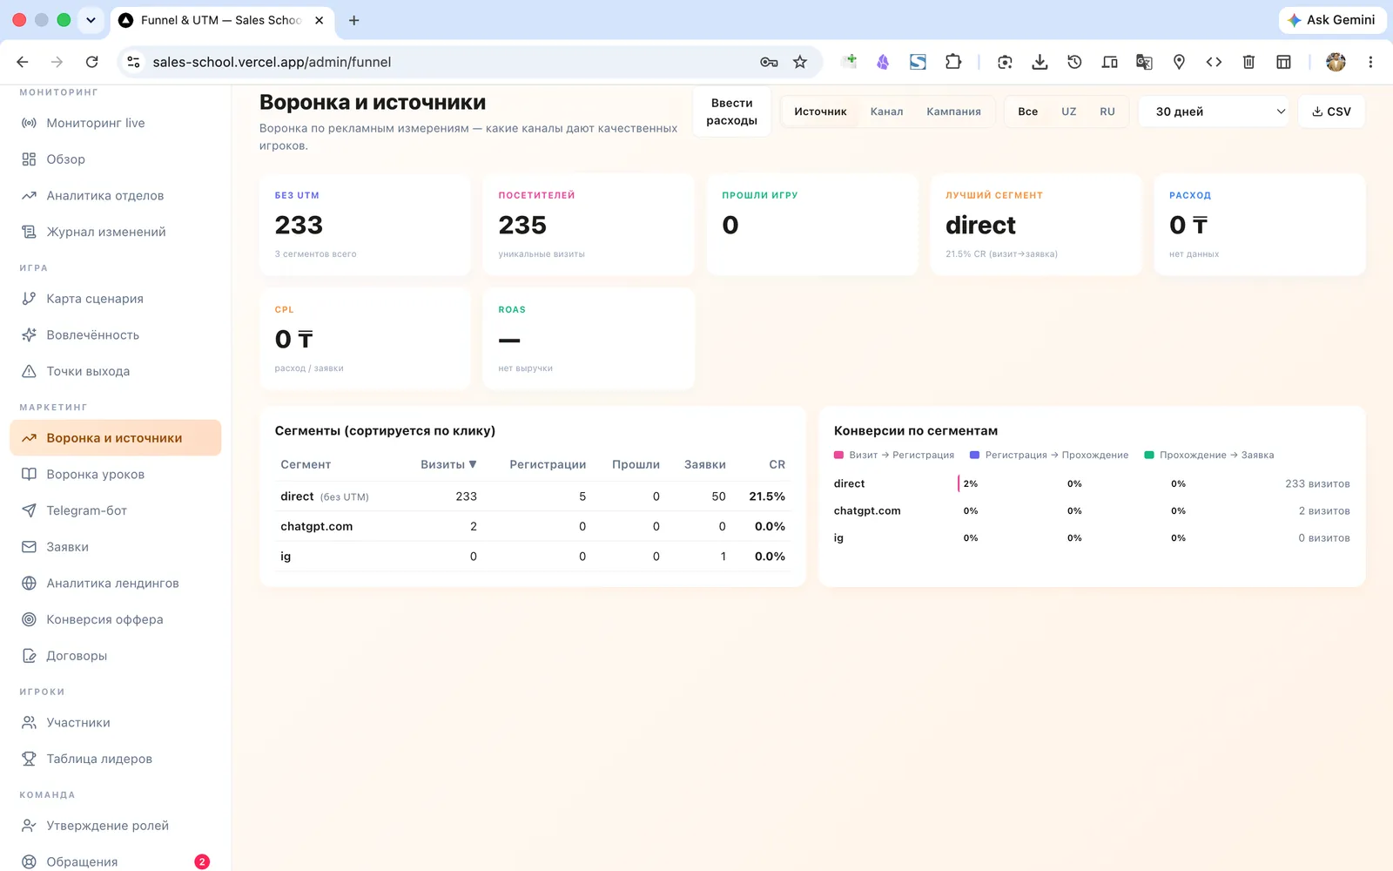The image size is (1393, 871).
Task: Open new browser tab
Action: click(x=353, y=20)
